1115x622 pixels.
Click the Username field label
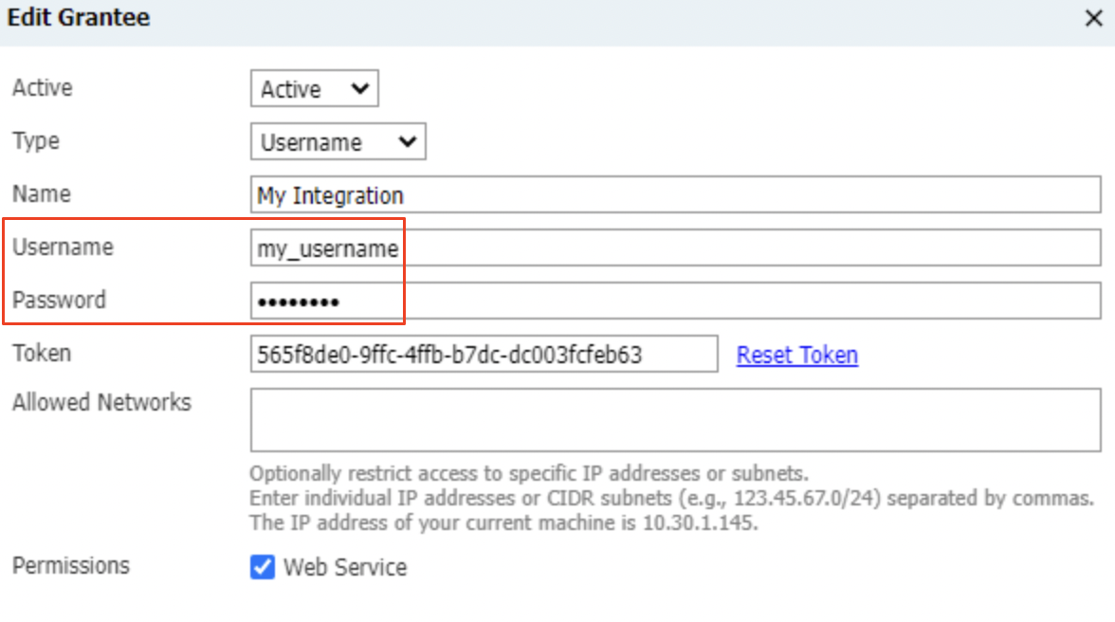[63, 247]
